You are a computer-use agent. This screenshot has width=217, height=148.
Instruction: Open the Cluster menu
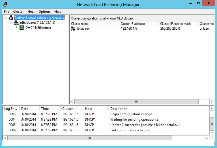tap(18, 12)
